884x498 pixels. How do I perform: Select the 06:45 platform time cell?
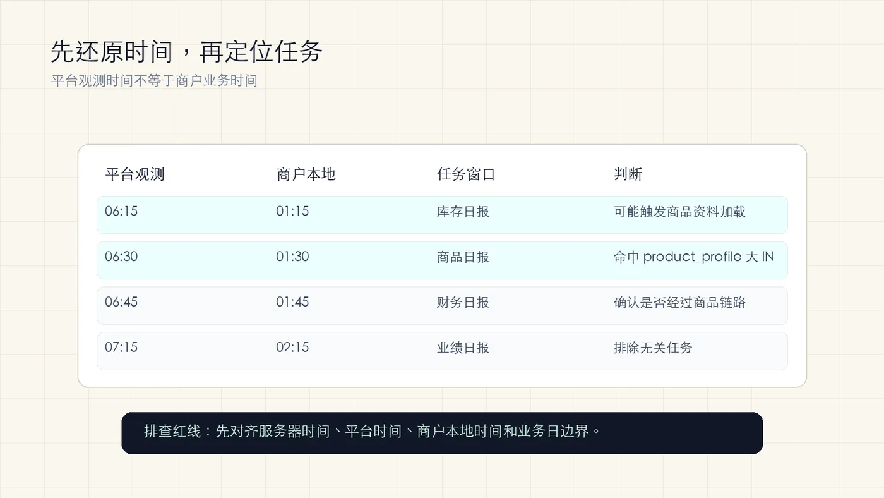coord(121,302)
